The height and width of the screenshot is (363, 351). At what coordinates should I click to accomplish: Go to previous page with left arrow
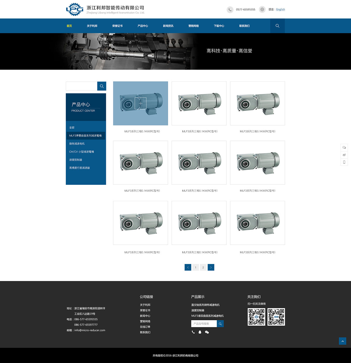tap(188, 267)
